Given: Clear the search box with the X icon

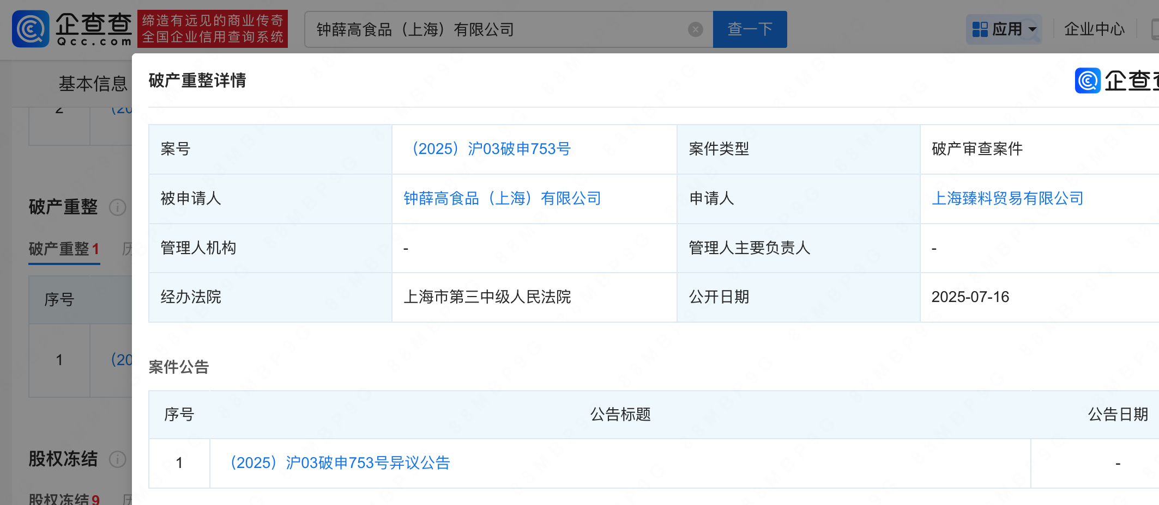Looking at the screenshot, I should point(695,29).
